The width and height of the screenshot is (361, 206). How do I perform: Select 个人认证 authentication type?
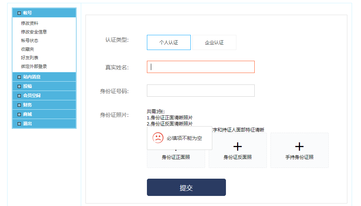(168, 42)
